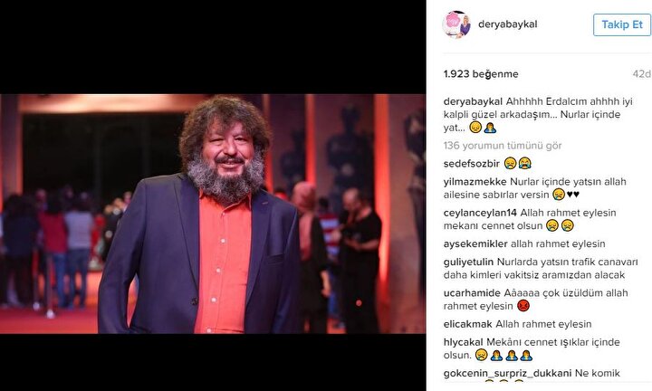Visit ucarhamide user profile
Image resolution: width=652 pixels, height=391 pixels.
click(x=472, y=293)
